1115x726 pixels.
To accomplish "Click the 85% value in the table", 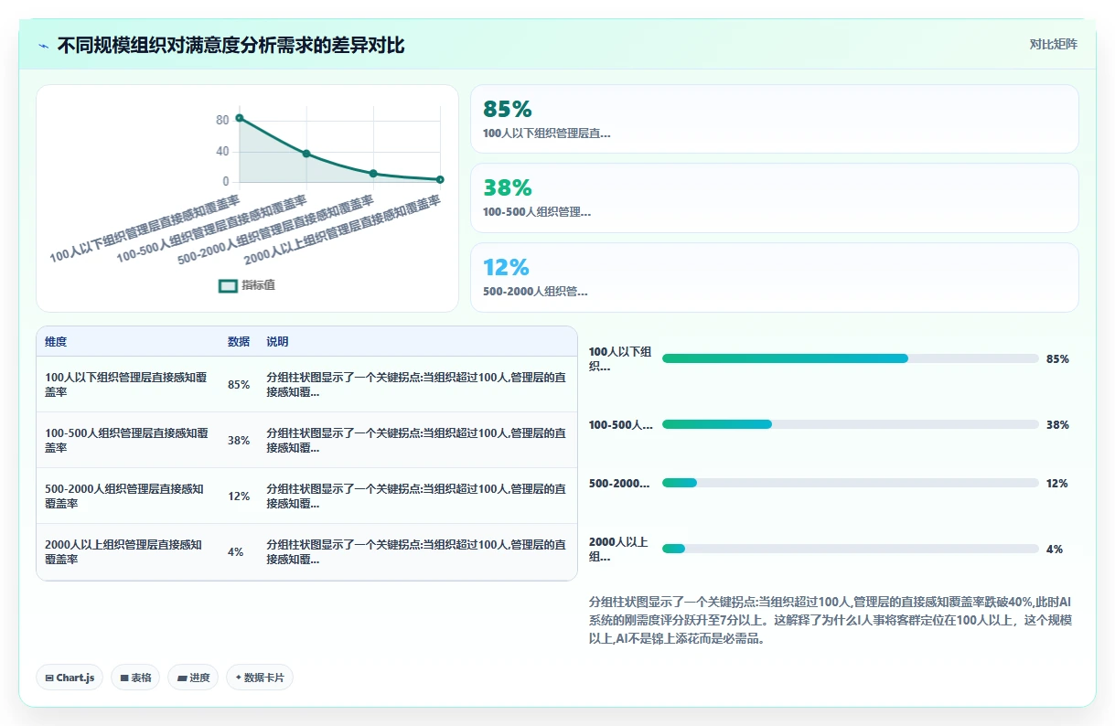I will [x=239, y=385].
